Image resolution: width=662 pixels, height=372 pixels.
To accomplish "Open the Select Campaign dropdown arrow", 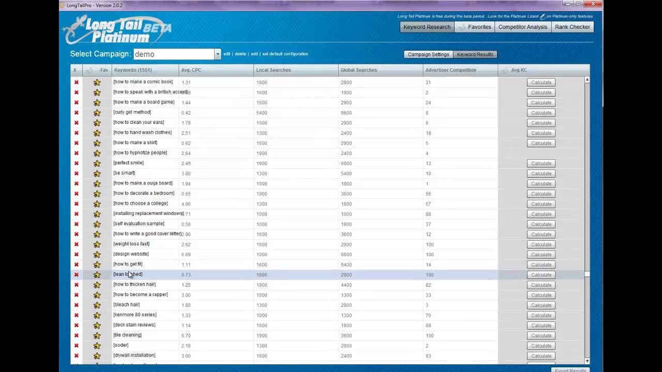I will 218,54.
